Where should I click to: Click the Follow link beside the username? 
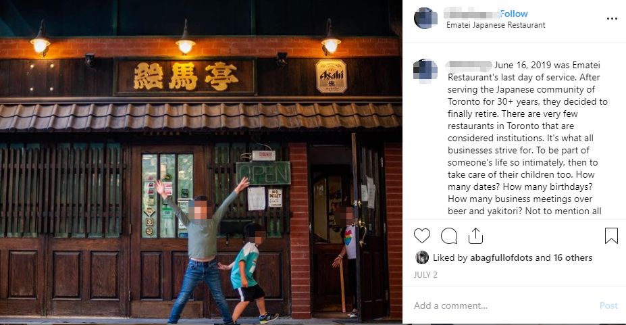514,14
